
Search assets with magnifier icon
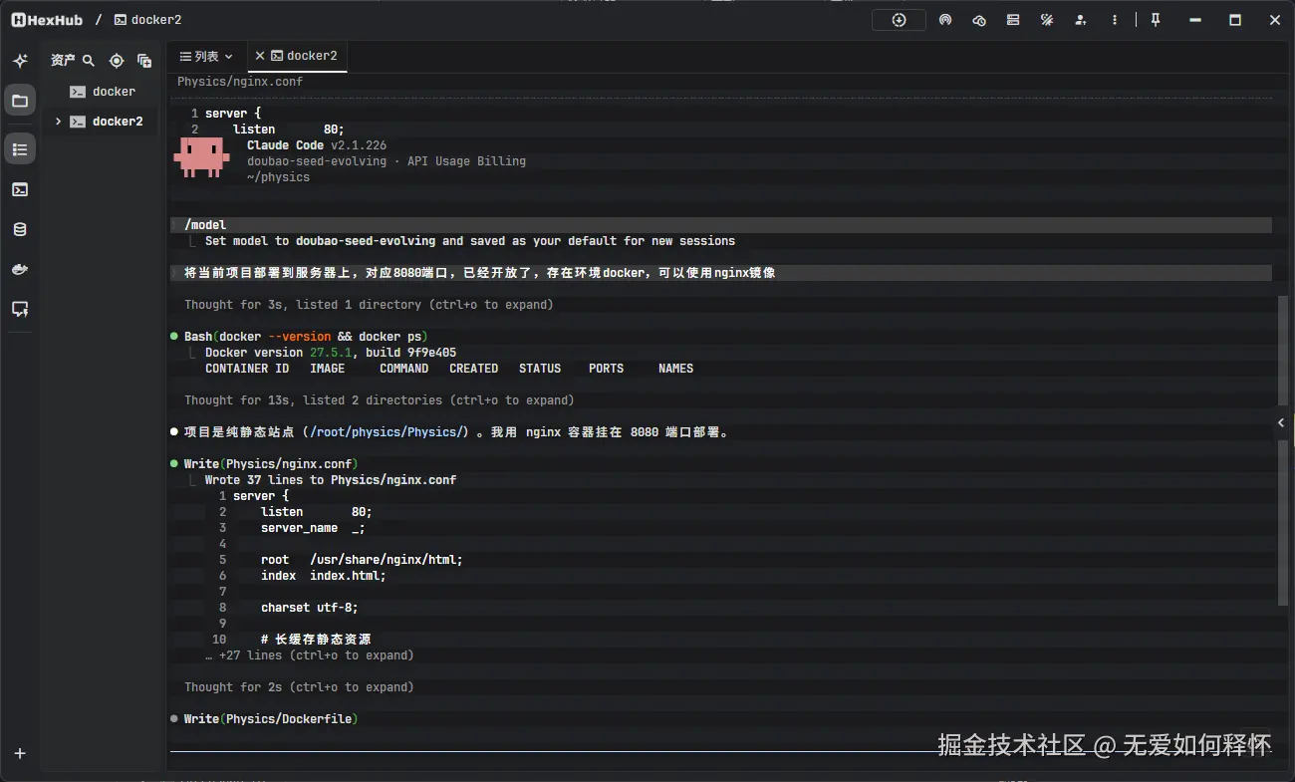[89, 61]
